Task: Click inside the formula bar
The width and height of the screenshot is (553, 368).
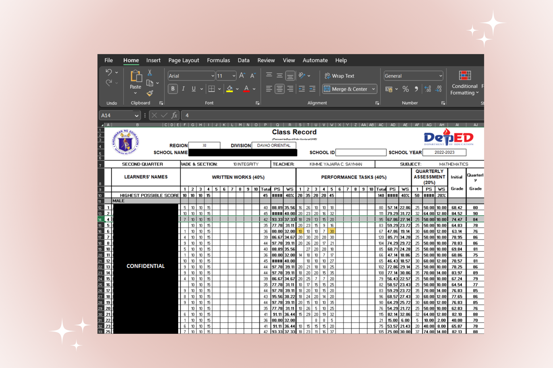Action: (304, 115)
